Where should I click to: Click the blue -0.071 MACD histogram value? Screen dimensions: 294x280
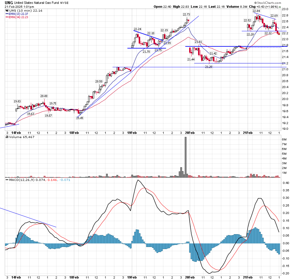65,180
